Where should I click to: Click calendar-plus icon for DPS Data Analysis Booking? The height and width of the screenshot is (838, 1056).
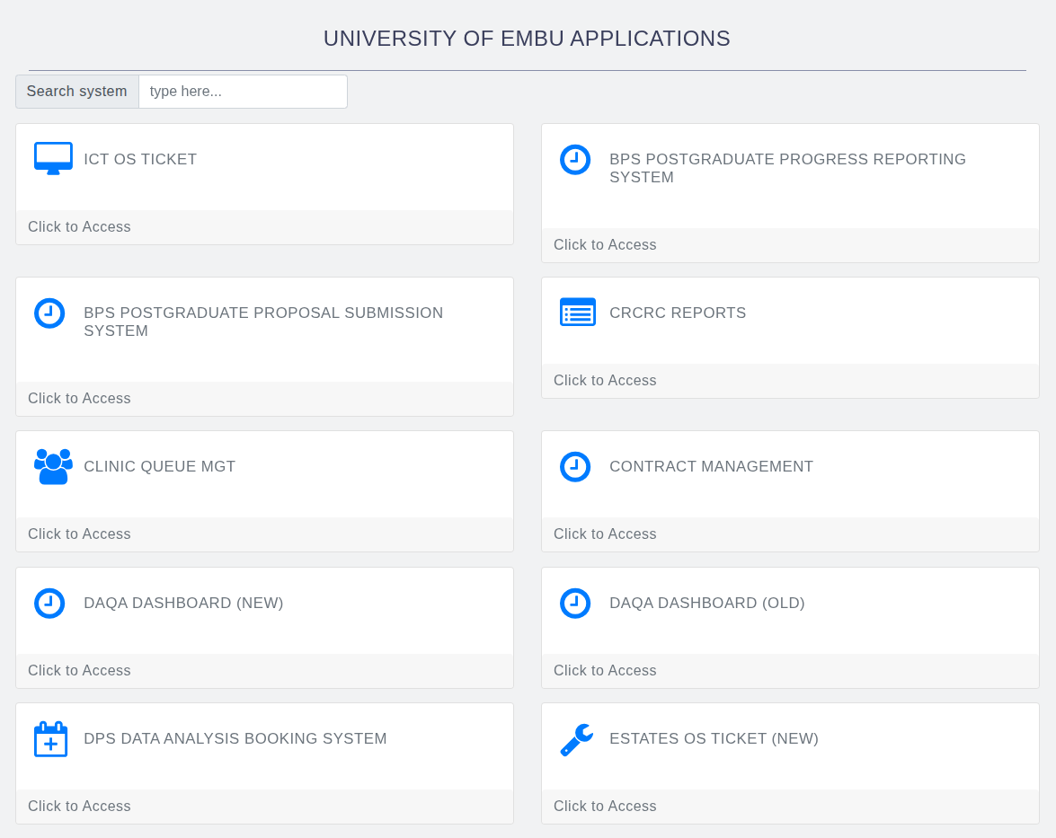click(x=50, y=739)
